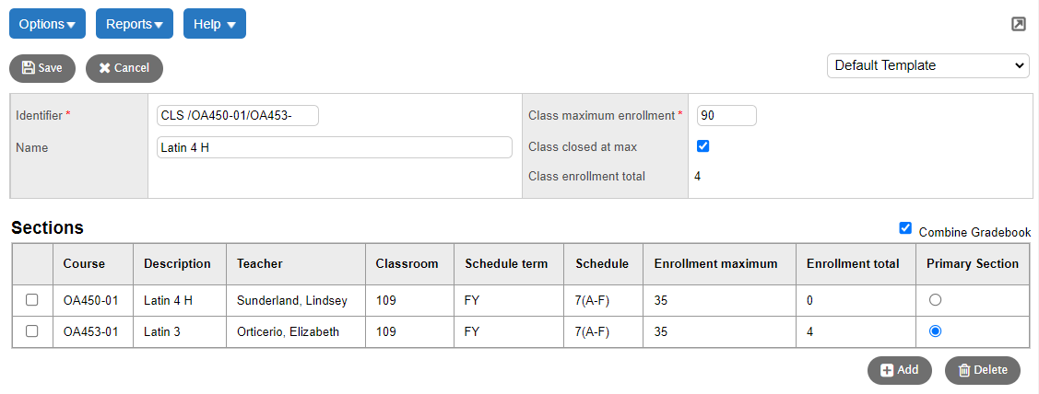The width and height of the screenshot is (1039, 394).
Task: Select the OA453-01 row checkbox
Action: 31,331
